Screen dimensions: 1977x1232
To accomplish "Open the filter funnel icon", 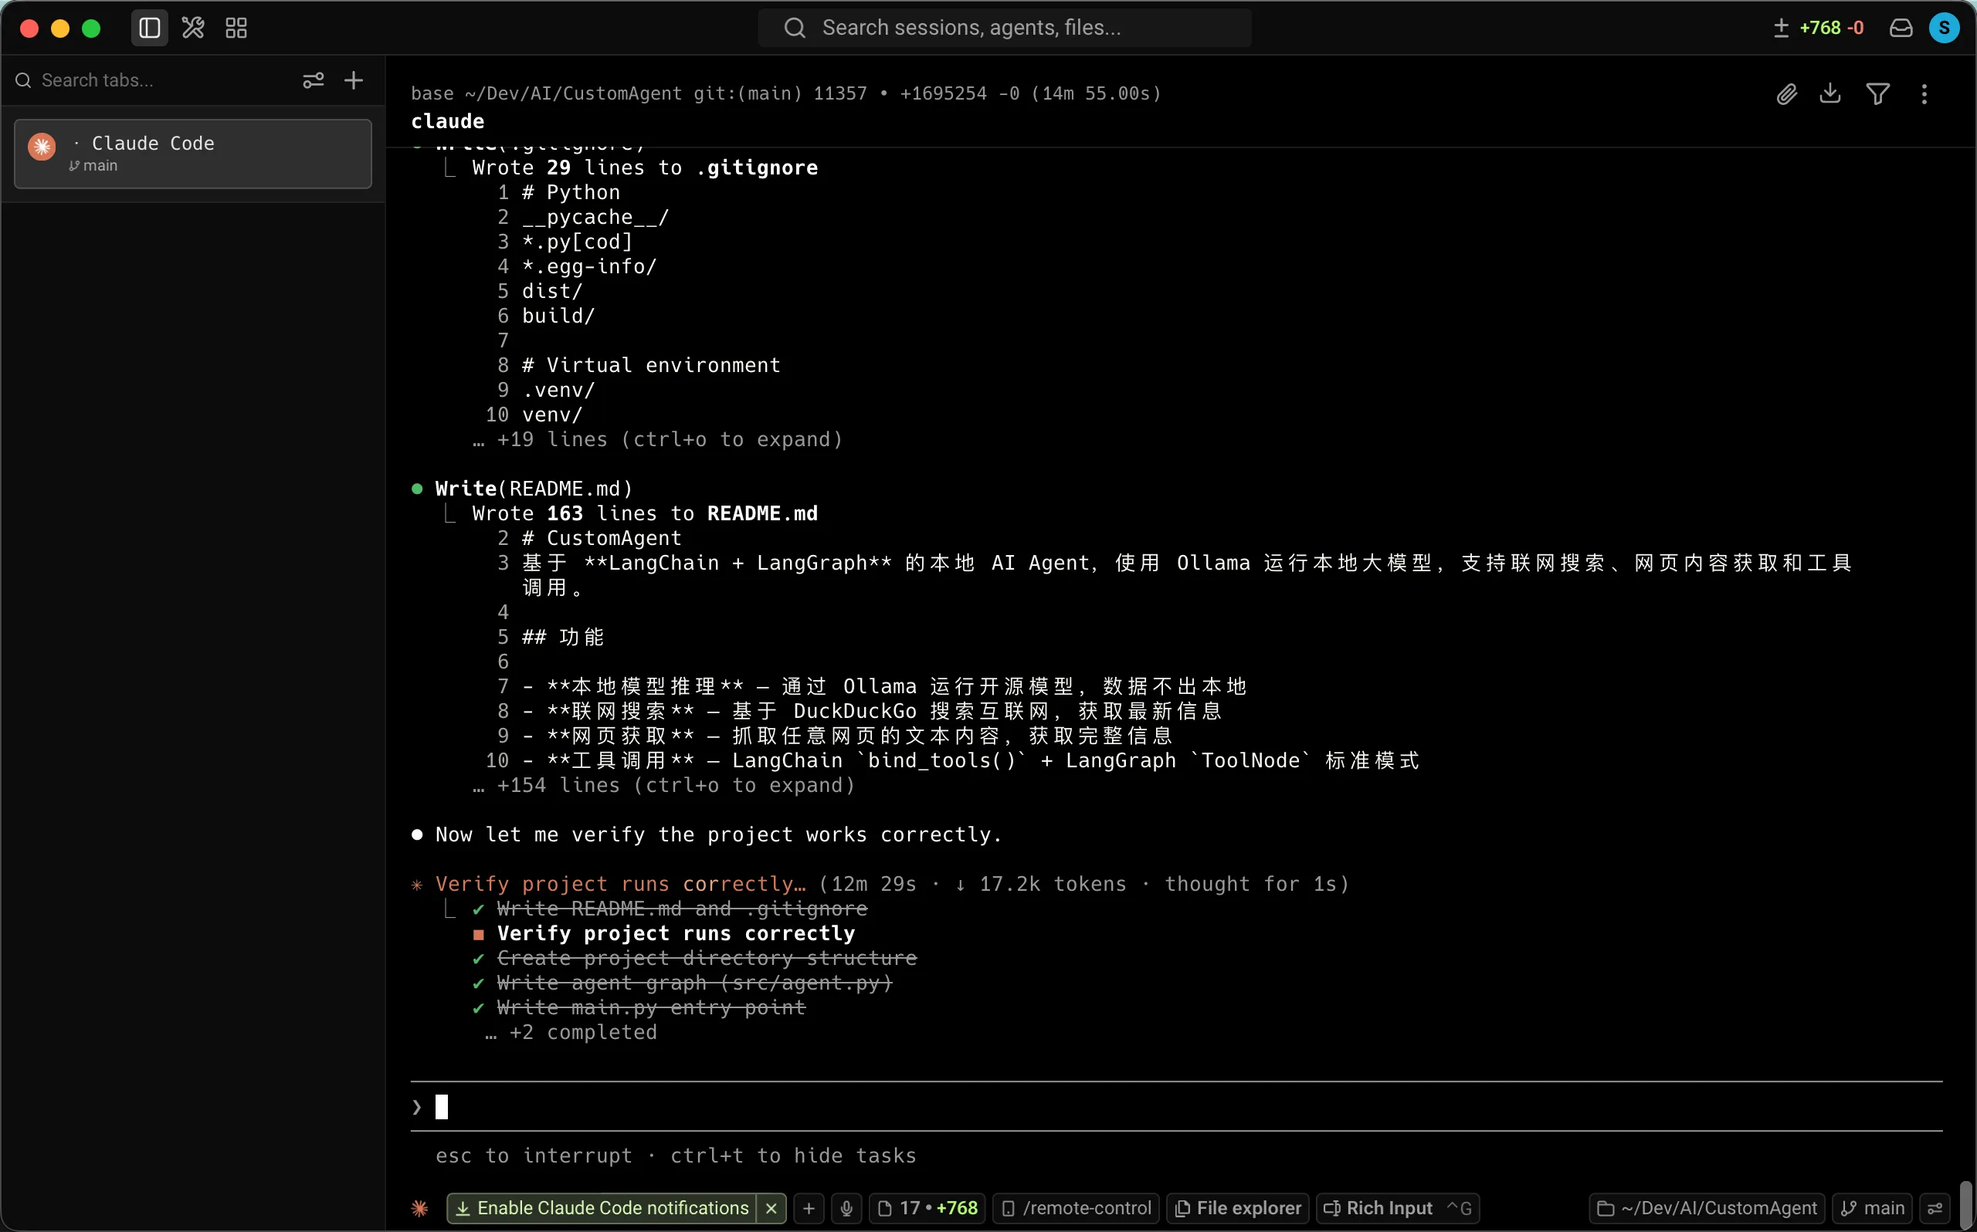I will pos(1878,93).
